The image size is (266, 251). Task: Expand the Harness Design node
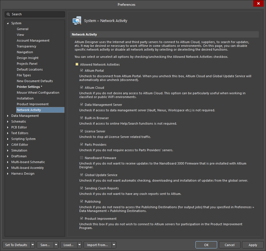click(x=8, y=174)
